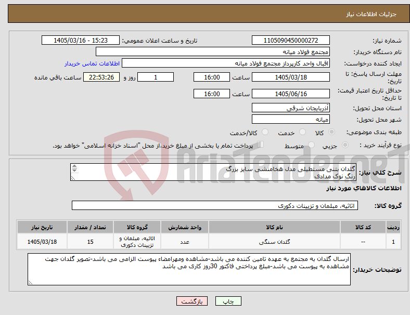
Task: Click the table need date cell 1405/03/18
Action: 42,242
